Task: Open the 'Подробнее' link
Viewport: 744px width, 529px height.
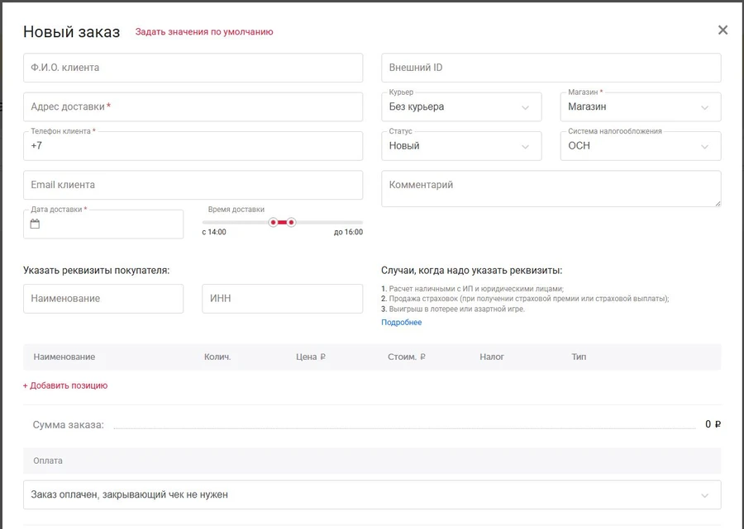Action: click(401, 323)
